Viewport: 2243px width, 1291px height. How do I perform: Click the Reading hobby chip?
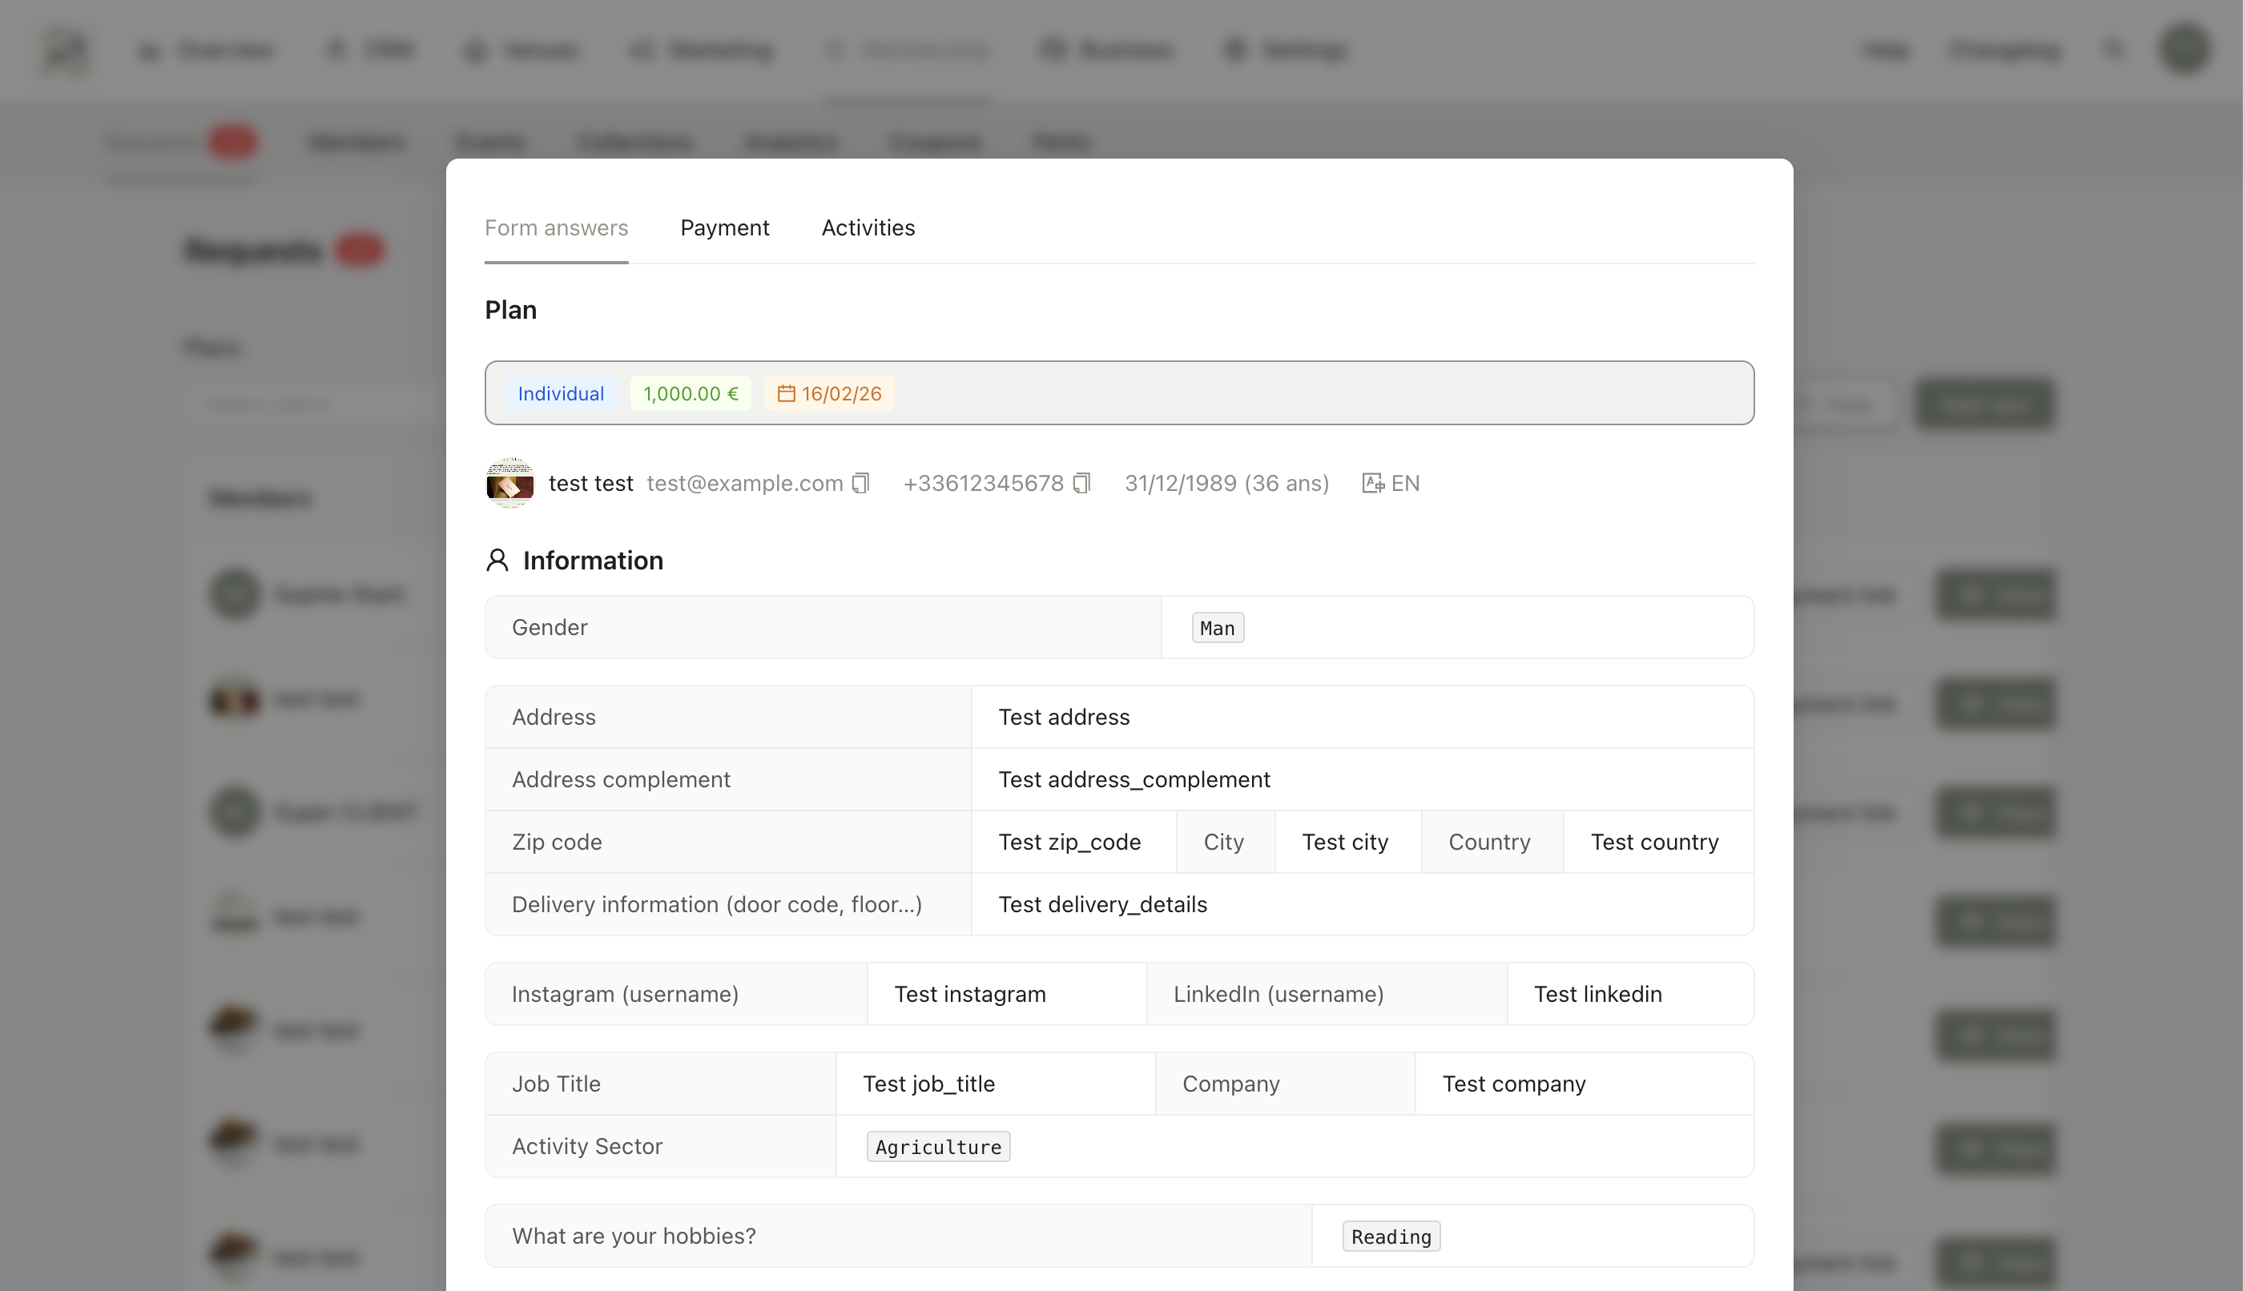pyautogui.click(x=1390, y=1236)
